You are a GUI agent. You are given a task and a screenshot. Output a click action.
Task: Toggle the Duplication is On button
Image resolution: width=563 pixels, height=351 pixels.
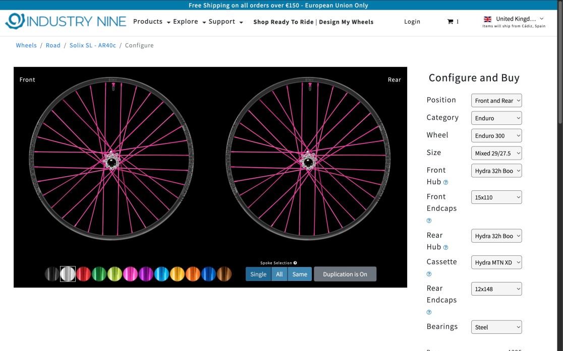click(345, 274)
